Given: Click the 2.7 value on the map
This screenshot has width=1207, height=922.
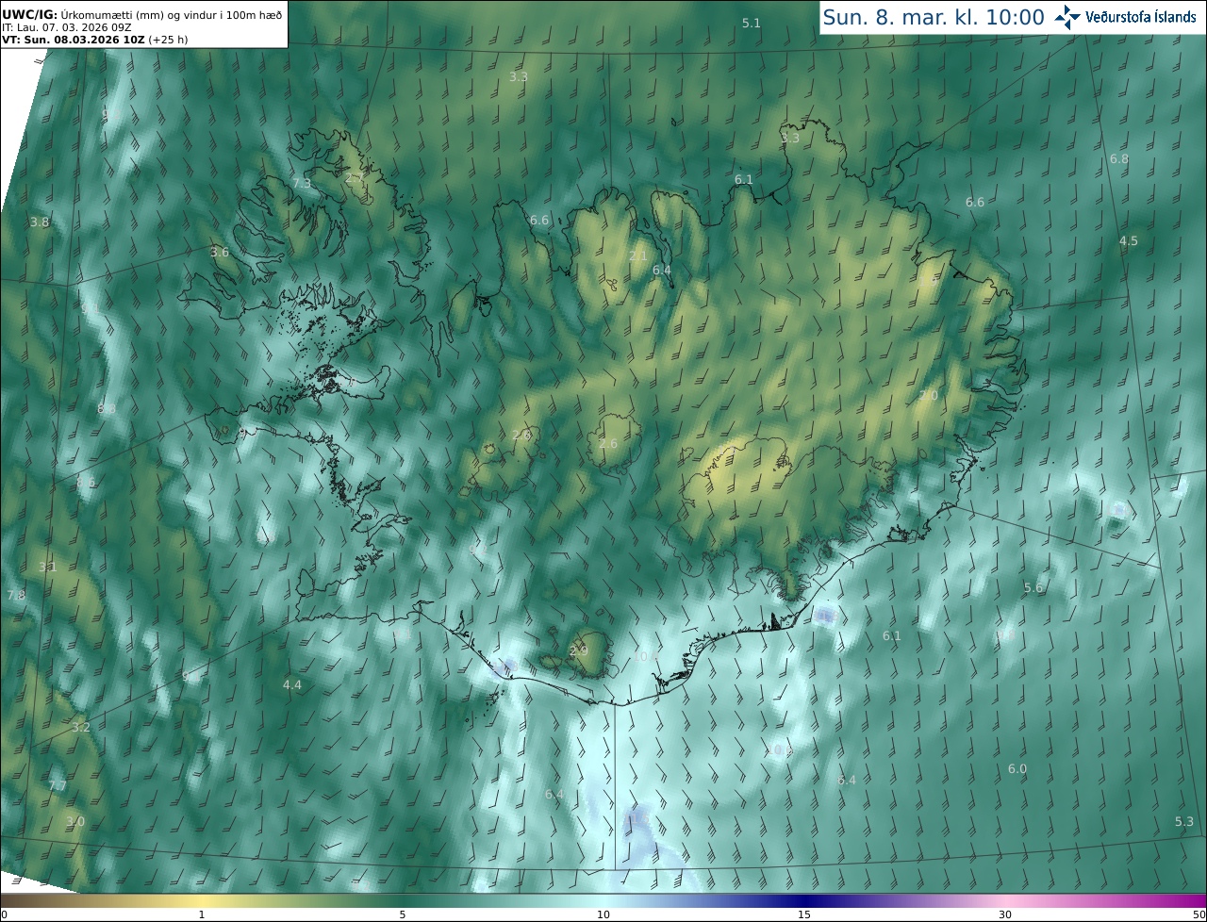Looking at the screenshot, I should tap(355, 178).
